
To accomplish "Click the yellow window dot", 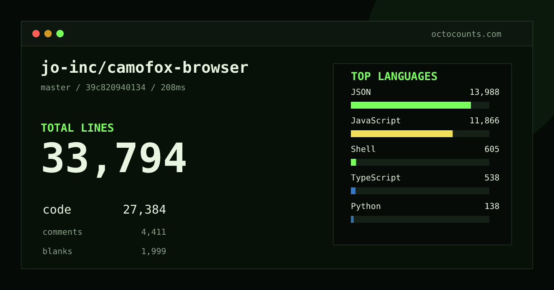I will (48, 34).
